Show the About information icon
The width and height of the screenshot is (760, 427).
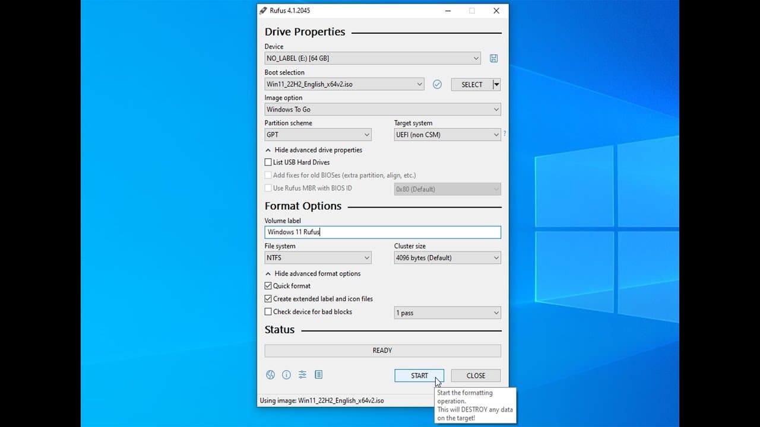(286, 375)
